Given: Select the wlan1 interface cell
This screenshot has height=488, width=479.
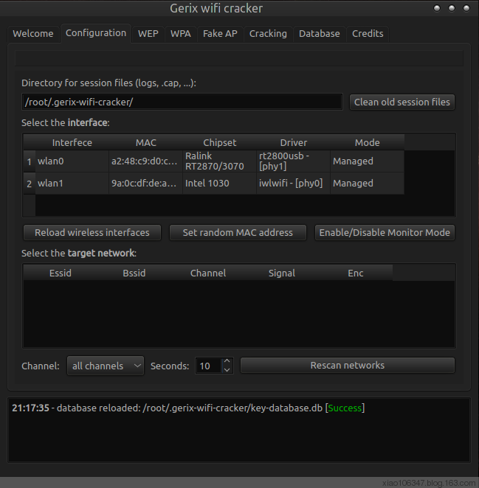Looking at the screenshot, I should tap(72, 184).
